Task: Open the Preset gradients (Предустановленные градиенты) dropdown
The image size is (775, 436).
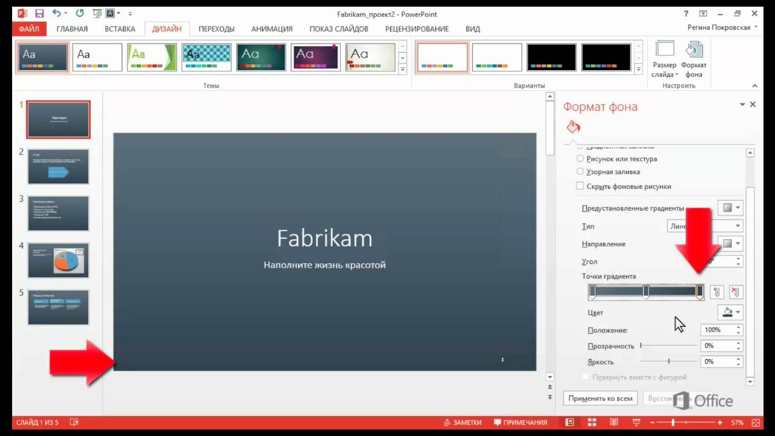Action: coord(730,208)
